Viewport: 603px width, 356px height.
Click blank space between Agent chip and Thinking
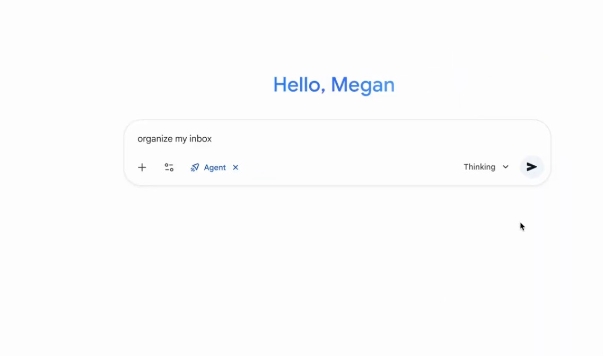pyautogui.click(x=350, y=167)
